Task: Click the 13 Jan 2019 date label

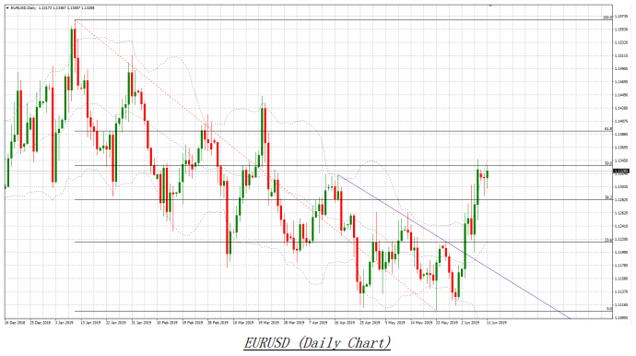Action: [90, 323]
